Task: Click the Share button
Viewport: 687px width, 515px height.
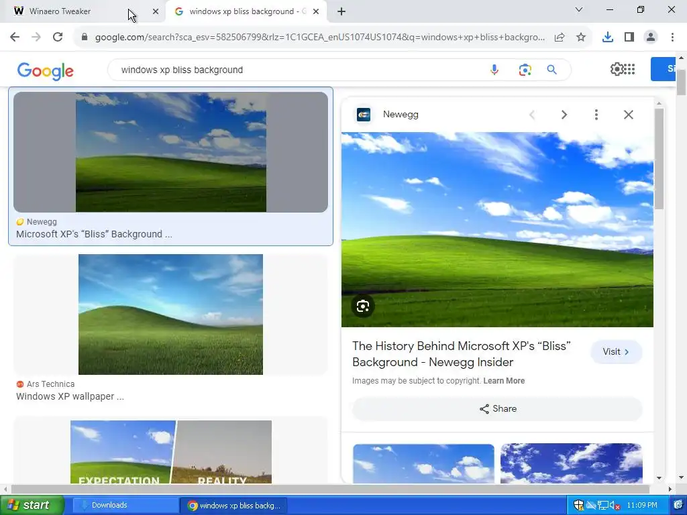Action: coord(497,408)
